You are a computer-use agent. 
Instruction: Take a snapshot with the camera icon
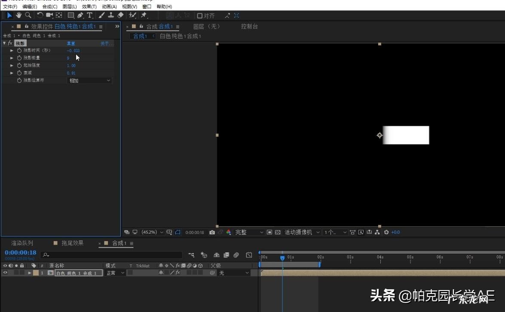212,232
